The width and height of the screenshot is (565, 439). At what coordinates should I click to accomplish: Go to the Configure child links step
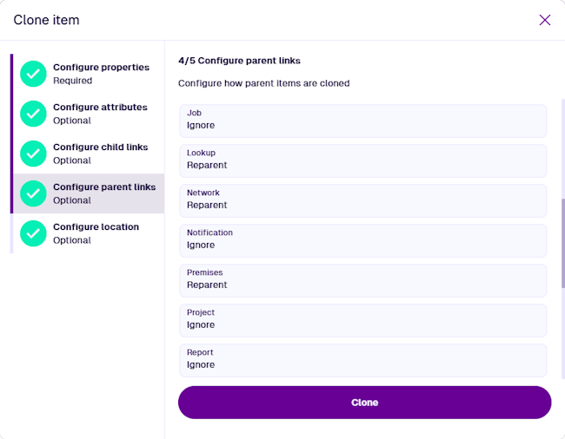[100, 154]
